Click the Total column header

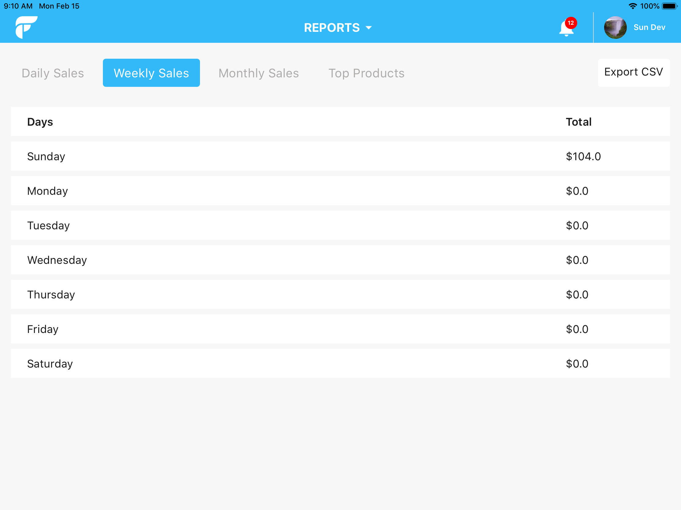click(x=578, y=122)
